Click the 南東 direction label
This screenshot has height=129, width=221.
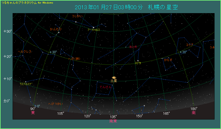[x=113, y=121]
